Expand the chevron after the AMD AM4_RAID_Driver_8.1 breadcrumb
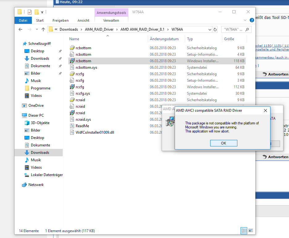This screenshot has width=289, height=238. point(168,29)
